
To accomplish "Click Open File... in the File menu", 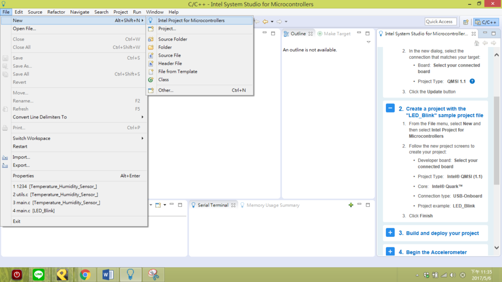I will tap(74, 28).
